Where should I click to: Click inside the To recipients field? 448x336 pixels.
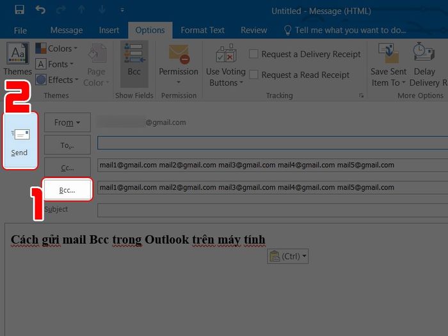(x=273, y=143)
